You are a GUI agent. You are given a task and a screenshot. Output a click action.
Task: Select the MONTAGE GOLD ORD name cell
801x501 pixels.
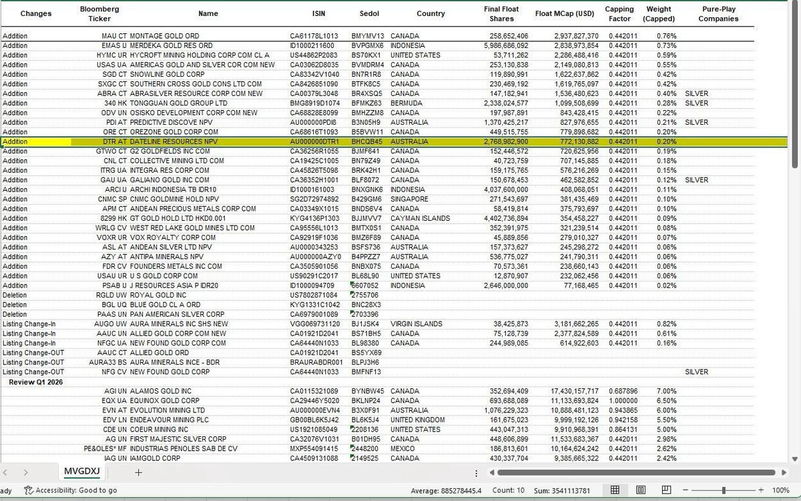point(164,35)
